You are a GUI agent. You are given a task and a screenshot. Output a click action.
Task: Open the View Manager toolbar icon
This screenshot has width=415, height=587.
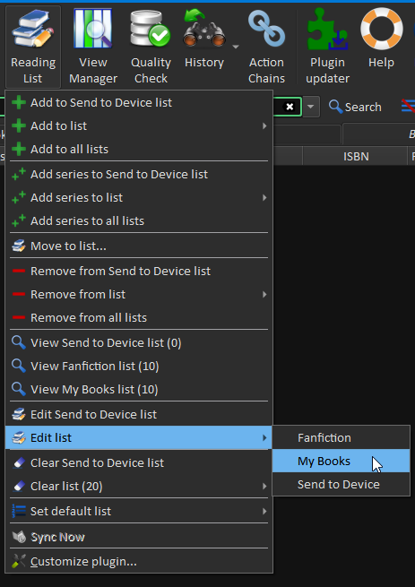(x=93, y=30)
